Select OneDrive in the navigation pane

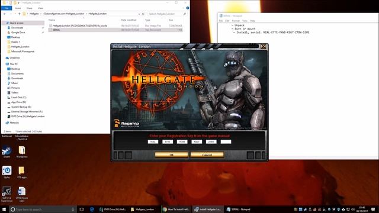tap(14, 58)
